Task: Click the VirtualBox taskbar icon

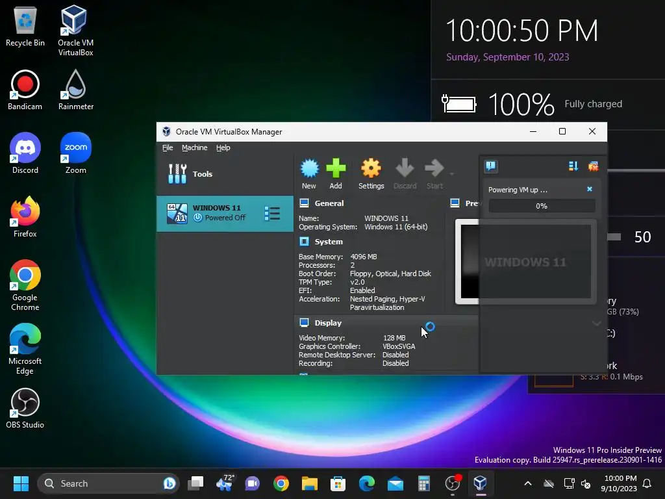Action: point(481,483)
